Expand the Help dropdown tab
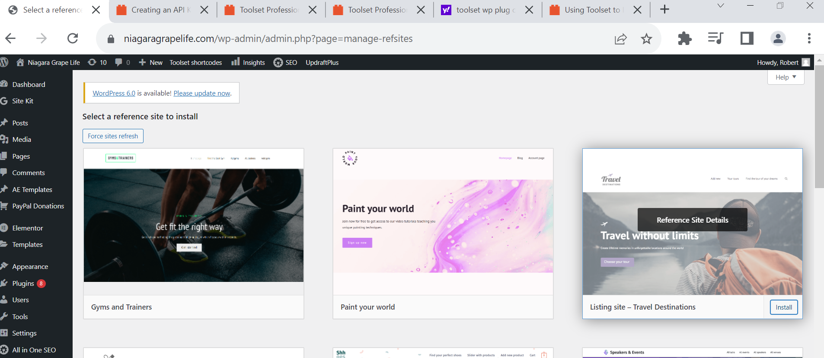Viewport: 824px width, 358px height. [x=785, y=77]
